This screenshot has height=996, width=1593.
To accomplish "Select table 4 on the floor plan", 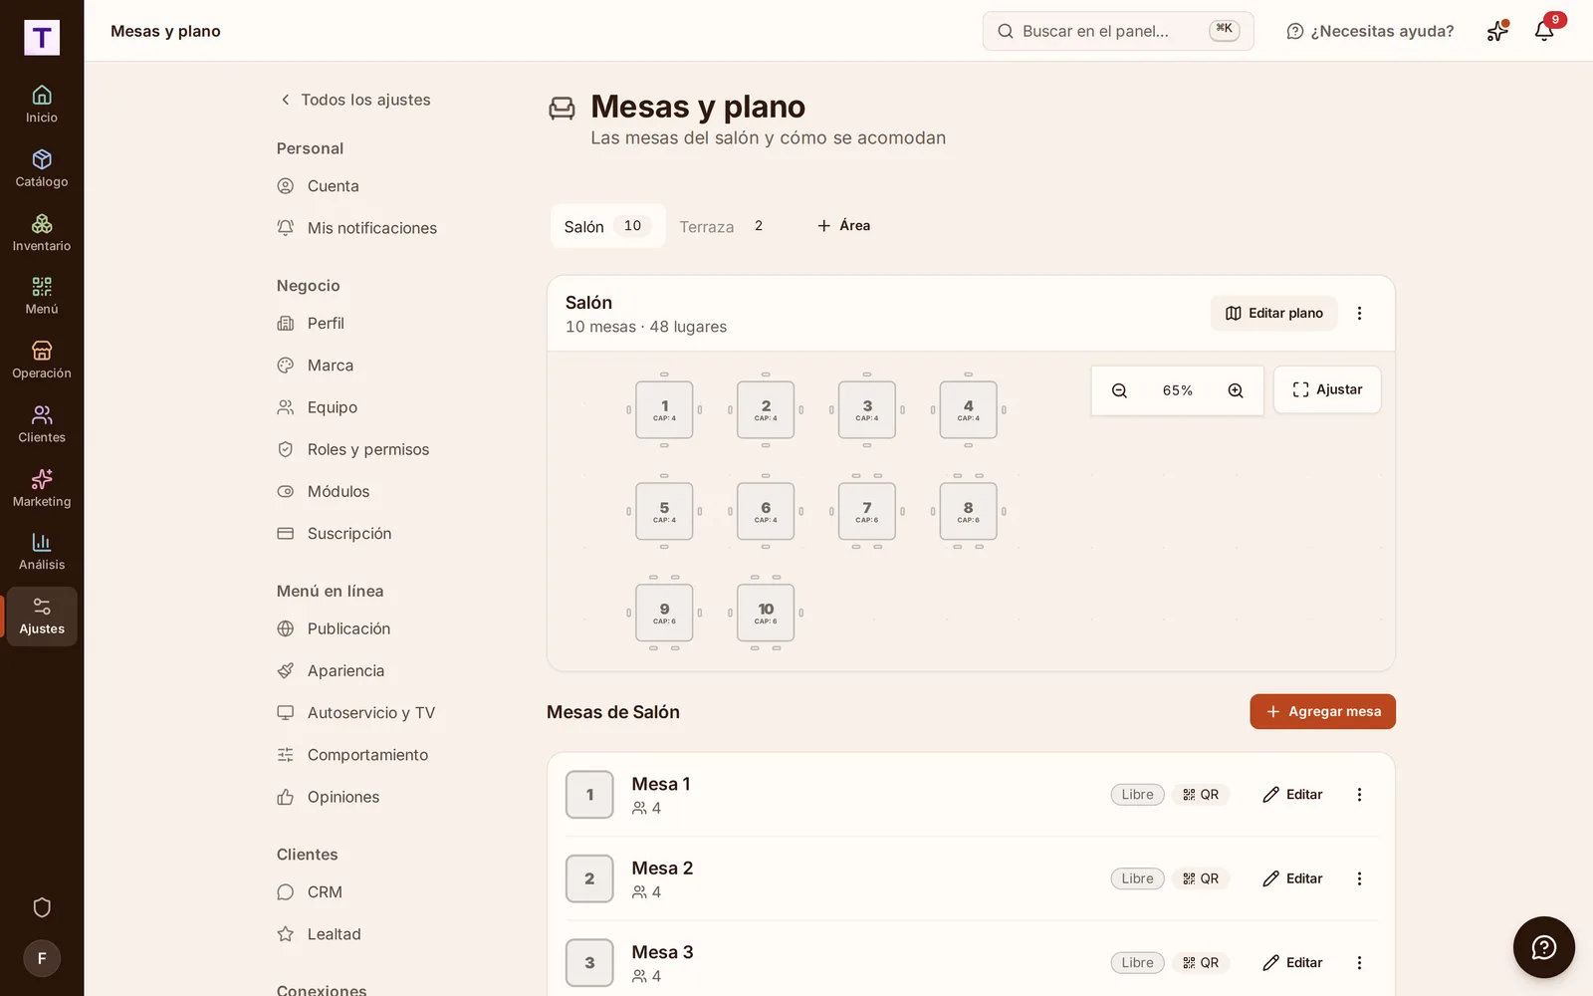I will tap(969, 409).
